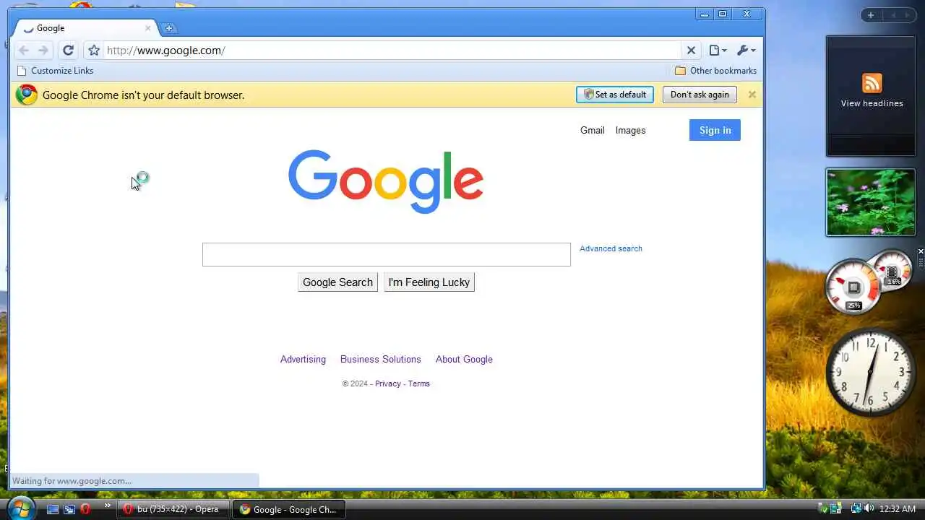This screenshot has height=520, width=925.
Task: Close the Google tab
Action: (x=148, y=28)
